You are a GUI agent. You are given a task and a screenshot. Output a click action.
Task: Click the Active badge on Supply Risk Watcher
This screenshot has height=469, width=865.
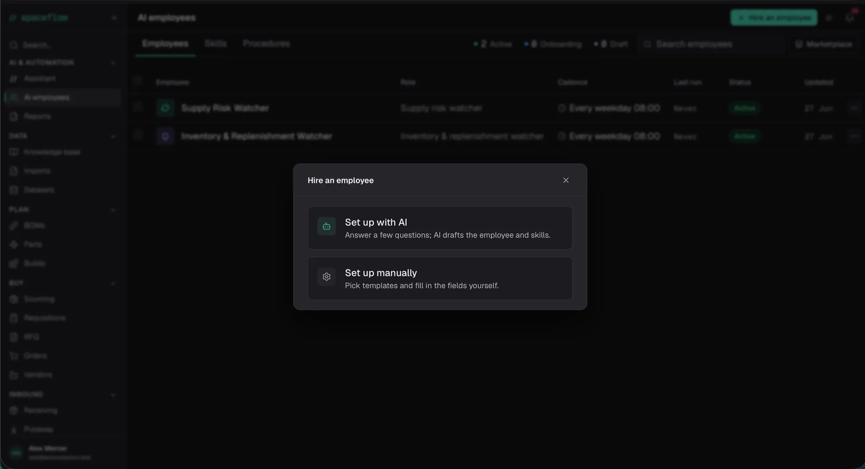744,108
